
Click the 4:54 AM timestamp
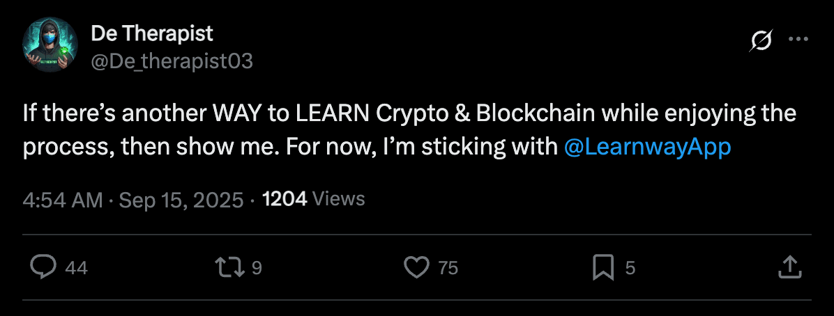click(63, 200)
